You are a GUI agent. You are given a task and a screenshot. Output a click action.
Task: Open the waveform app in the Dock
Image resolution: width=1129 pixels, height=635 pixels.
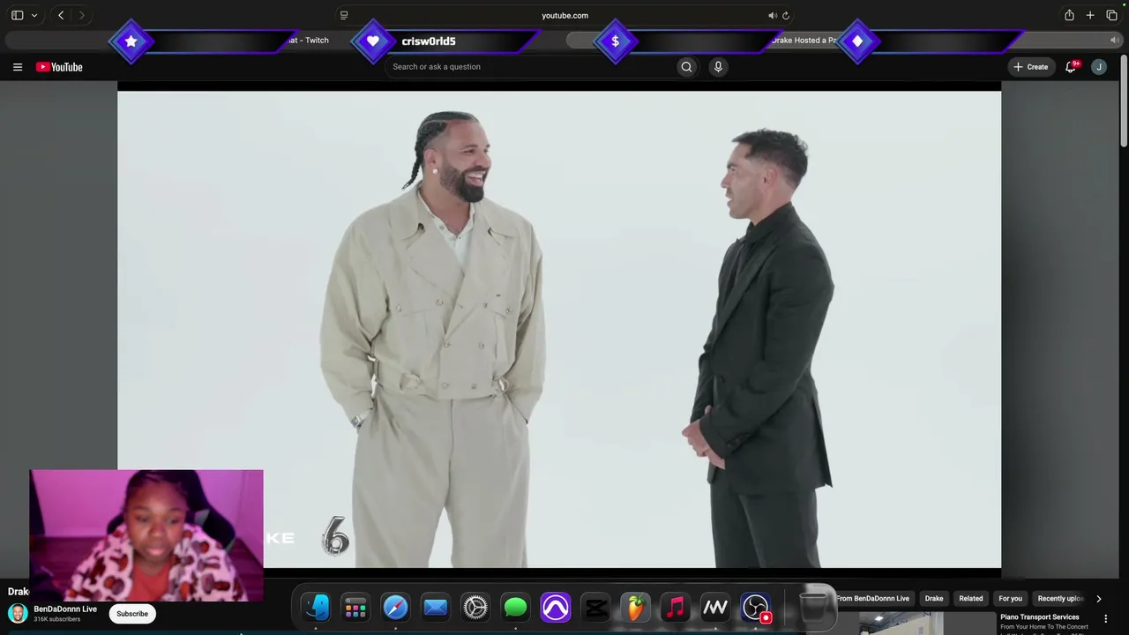714,607
